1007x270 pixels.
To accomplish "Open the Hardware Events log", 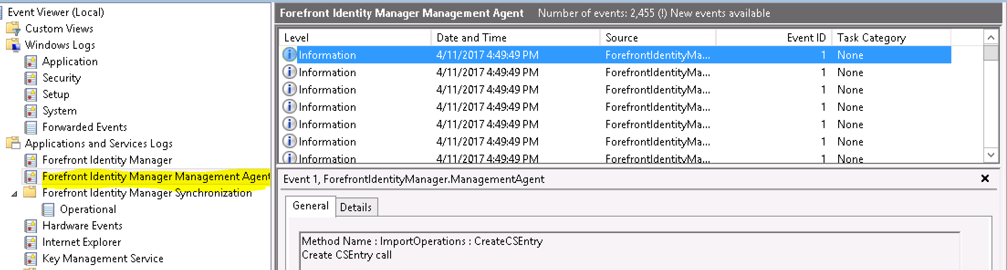I will (83, 226).
